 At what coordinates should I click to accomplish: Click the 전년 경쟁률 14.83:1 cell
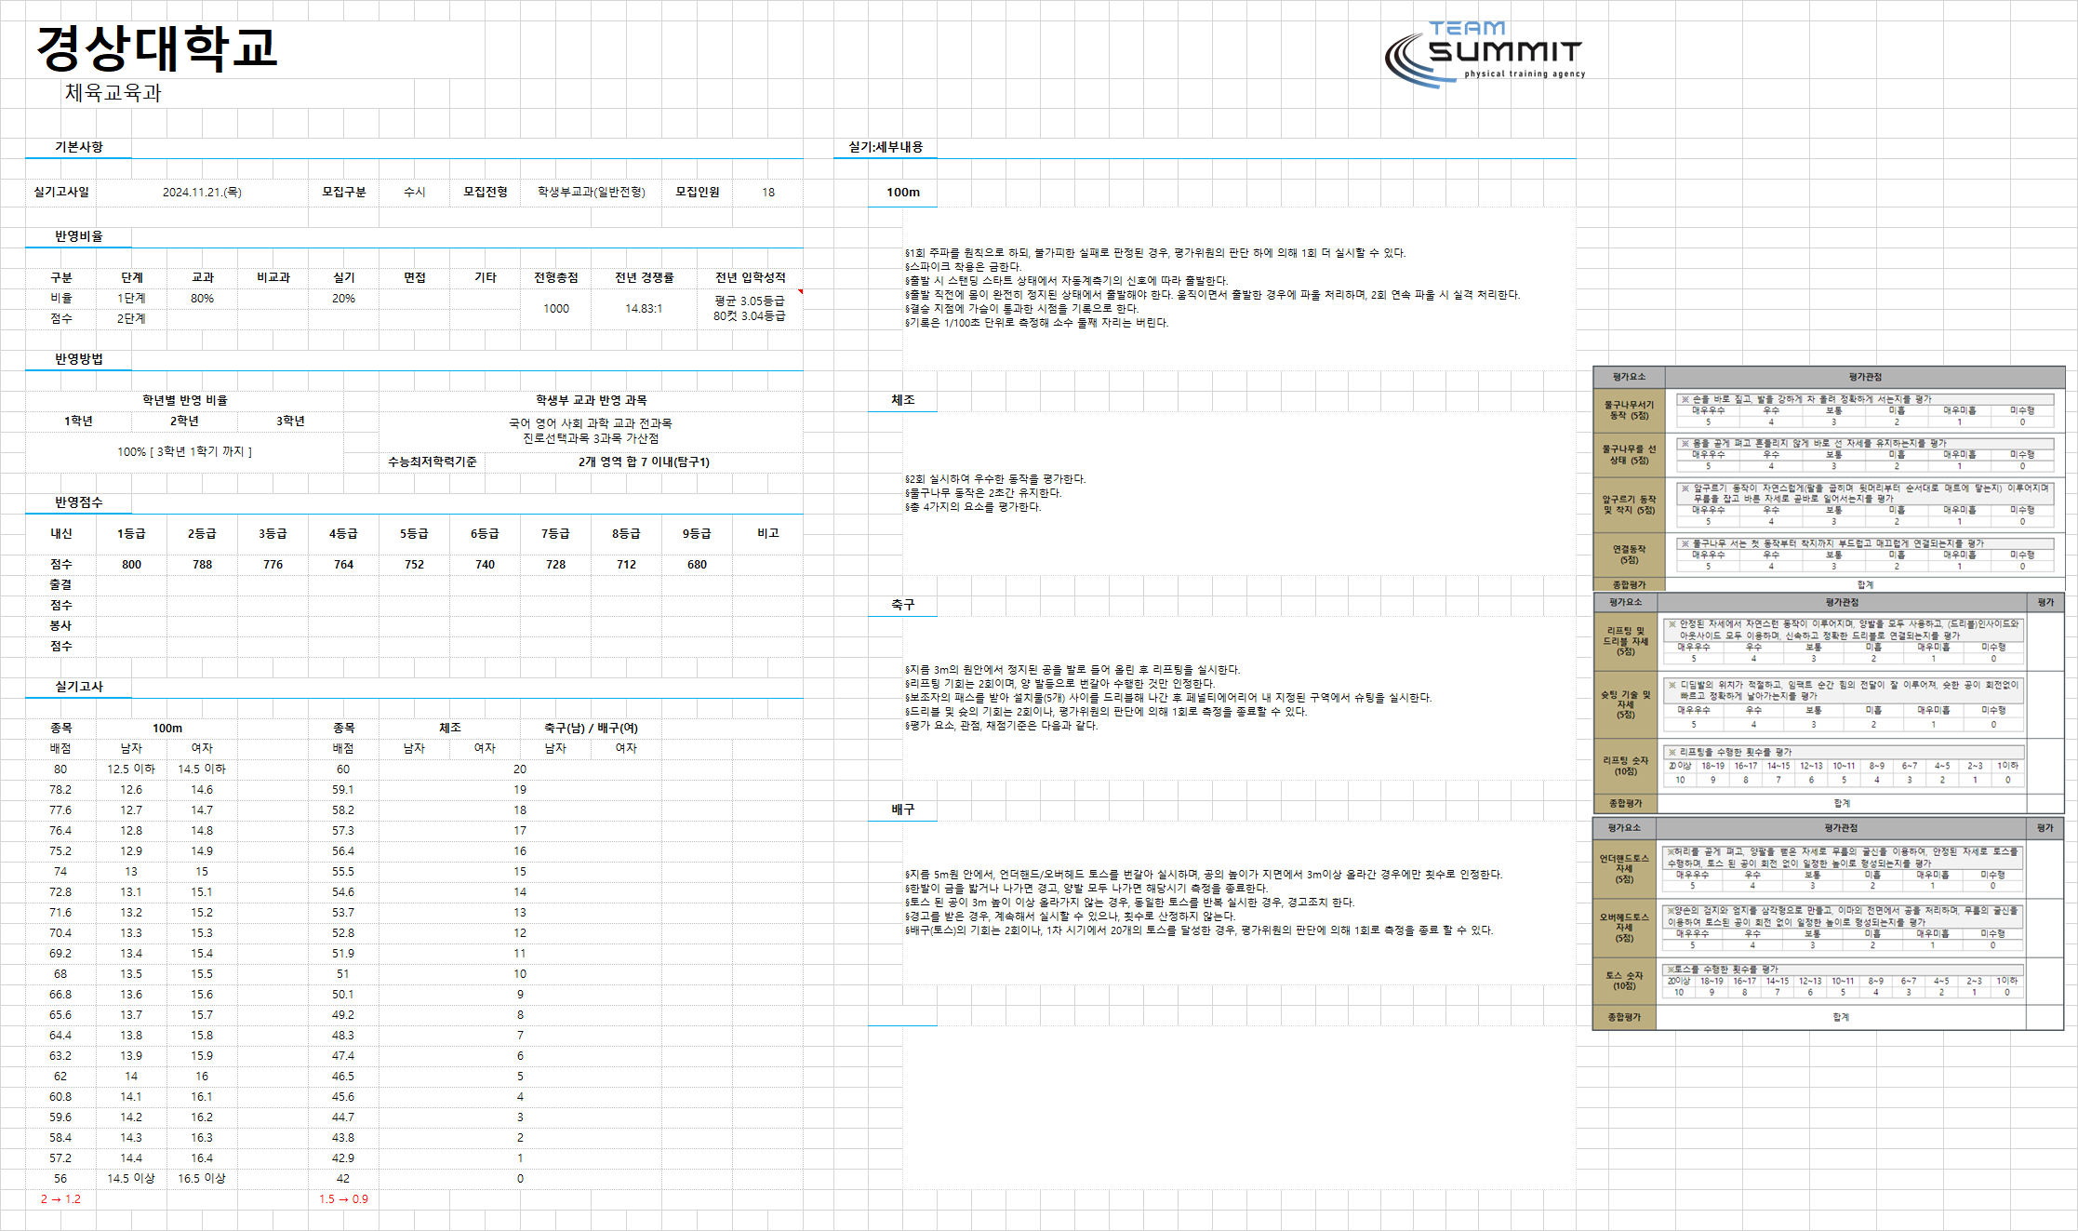tap(644, 308)
